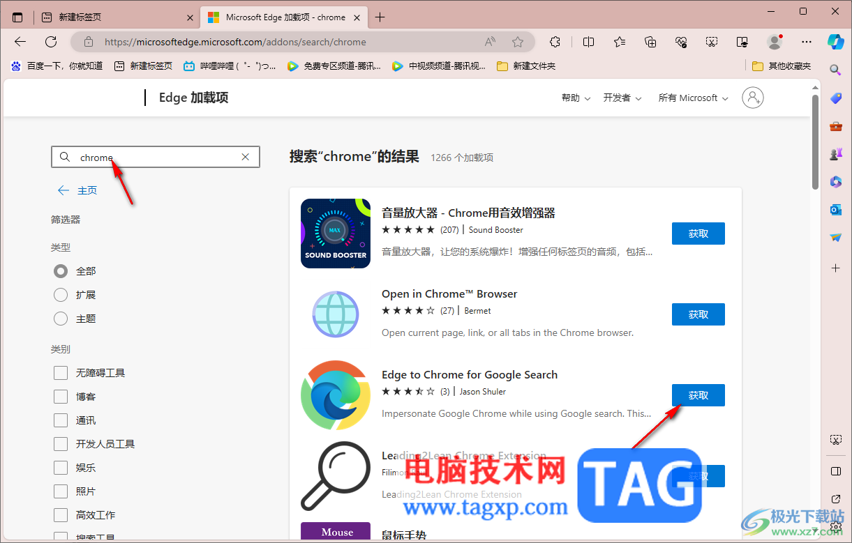Screen dimensions: 852x543
Task: Open 音量放大器 extension title link
Action: click(x=468, y=213)
